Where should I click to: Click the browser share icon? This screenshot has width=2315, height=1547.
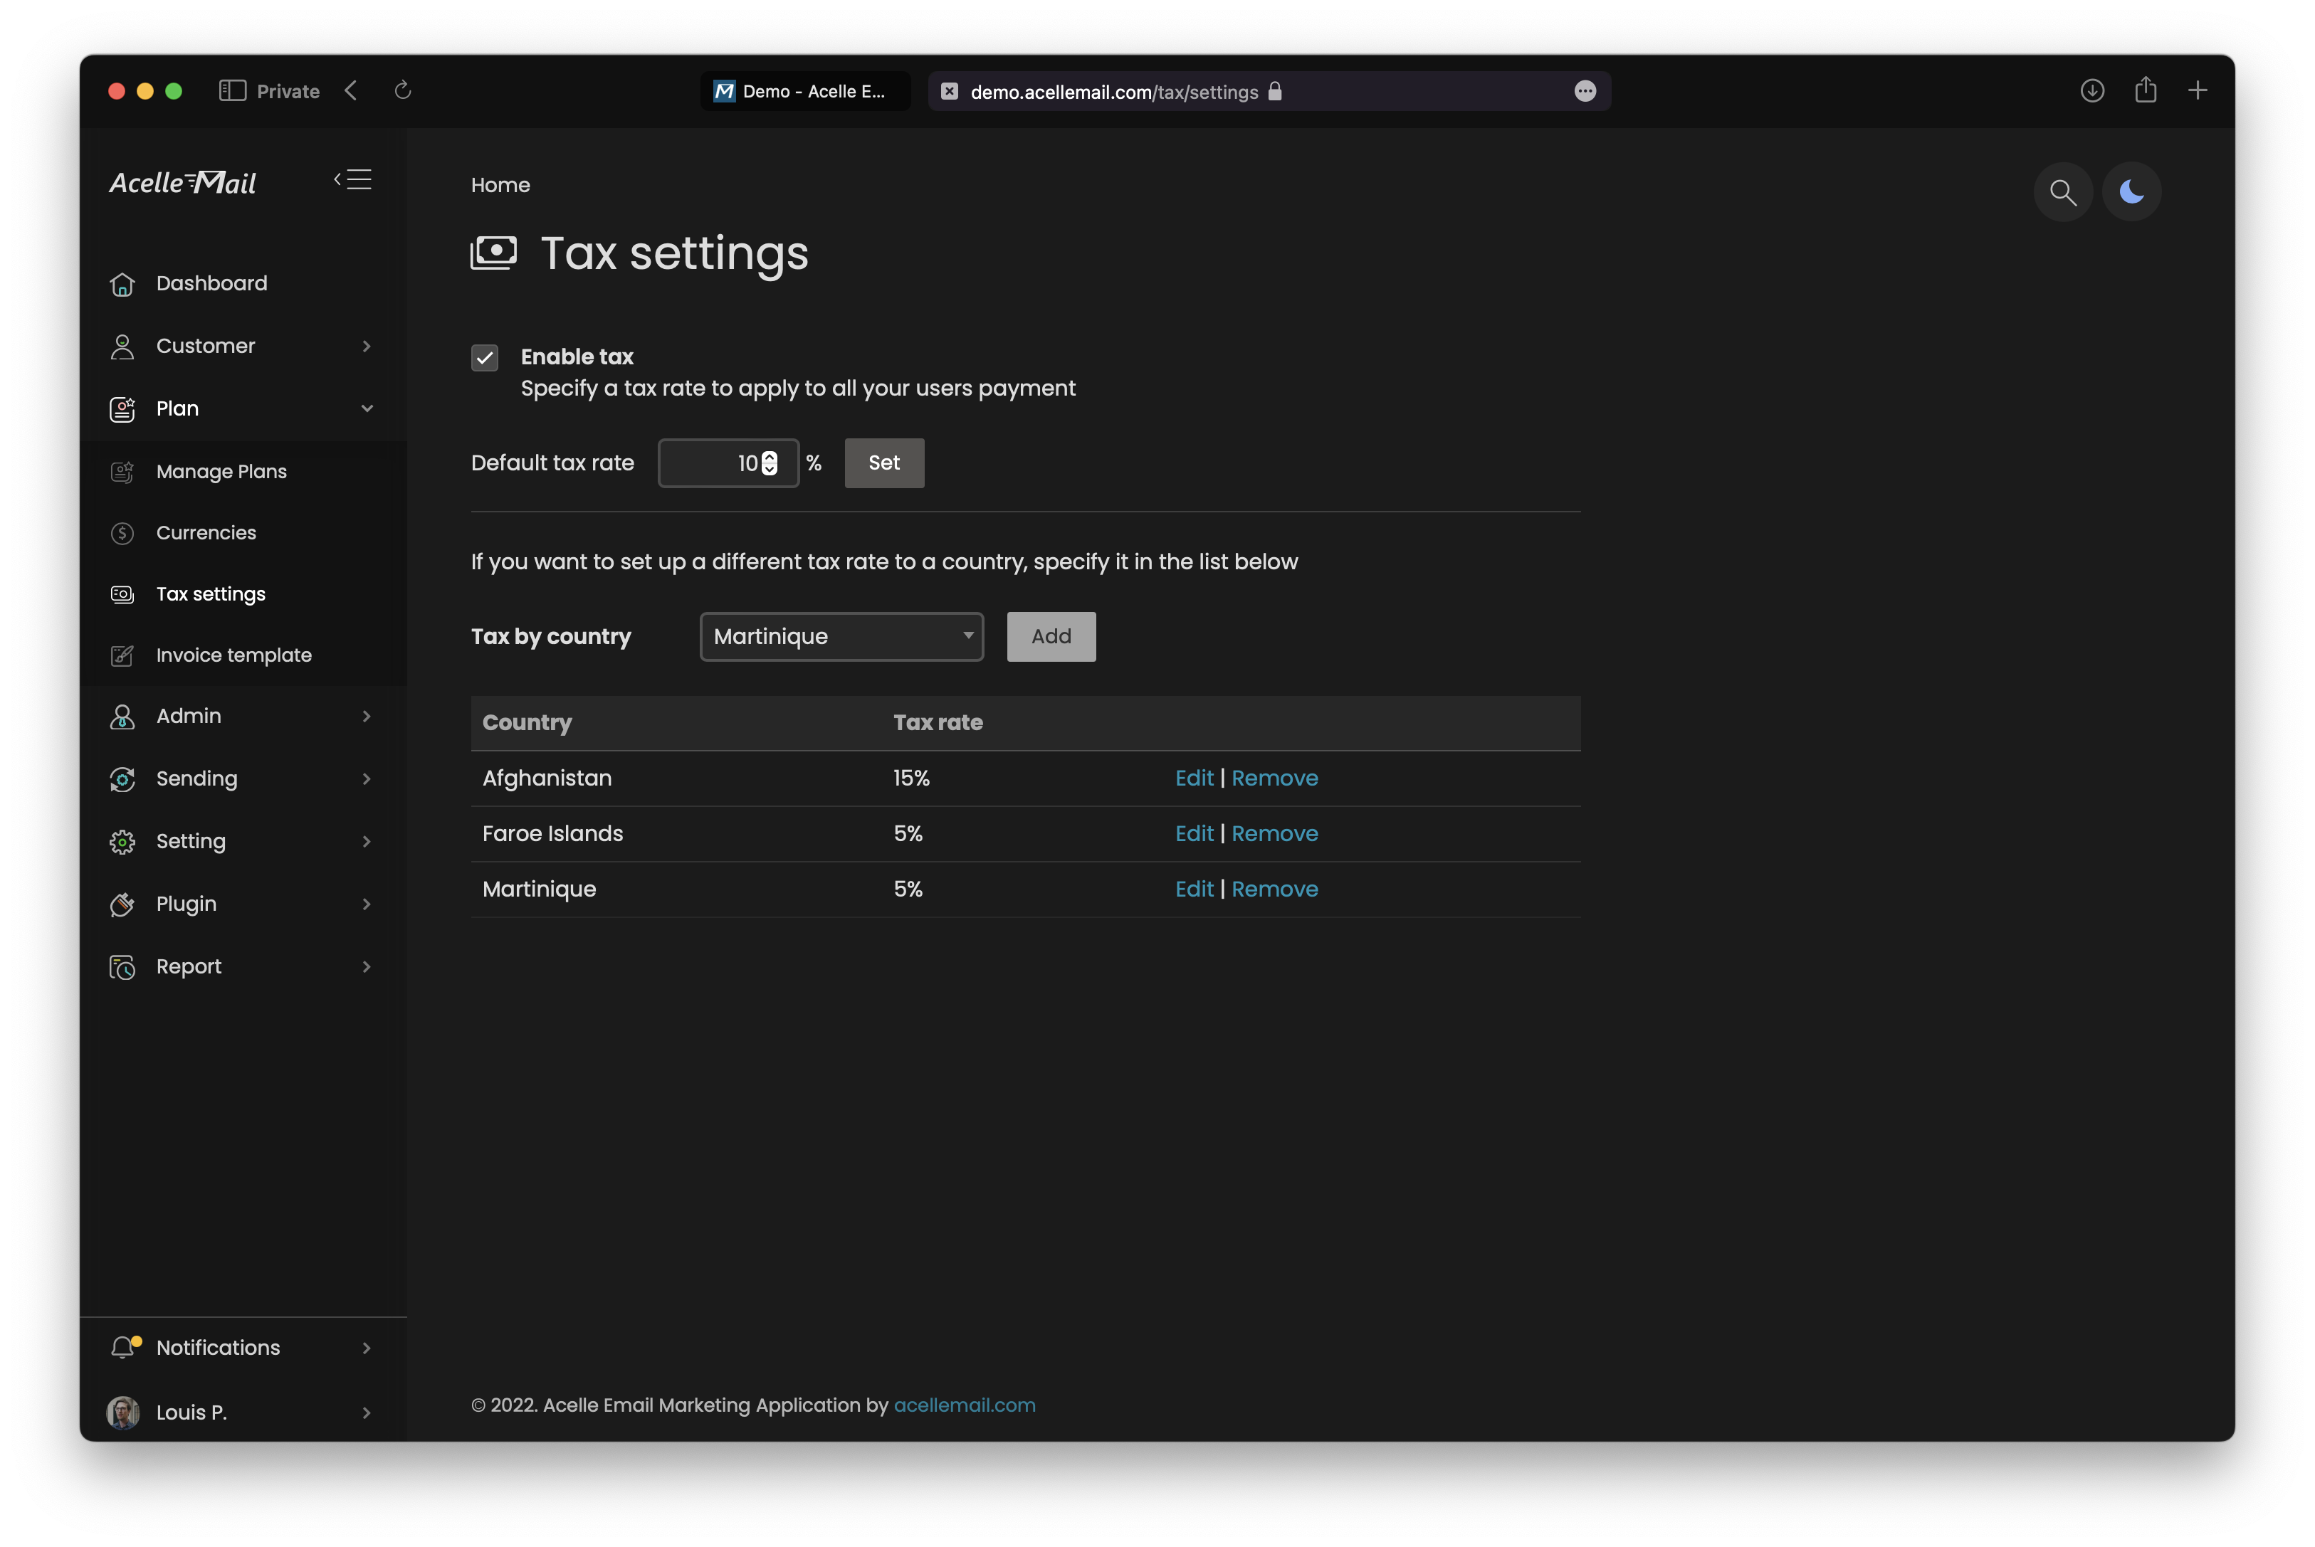point(2146,91)
